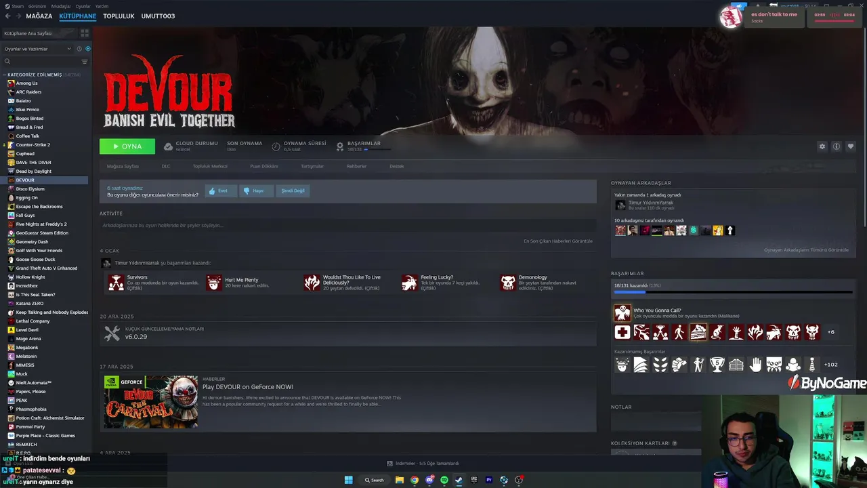Viewport: 867px width, 488px height.
Task: Click the Hayır thumbs-down button
Action: point(257,191)
